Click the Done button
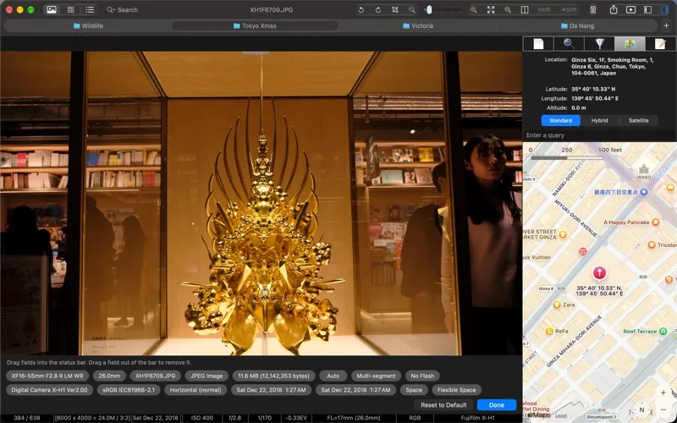Screen dimensions: 677x423 click(x=497, y=405)
